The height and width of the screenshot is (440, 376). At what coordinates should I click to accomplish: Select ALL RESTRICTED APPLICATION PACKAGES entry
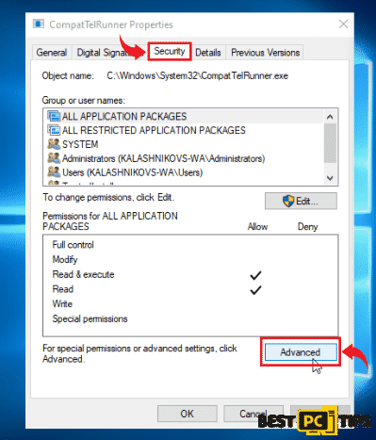(184, 130)
